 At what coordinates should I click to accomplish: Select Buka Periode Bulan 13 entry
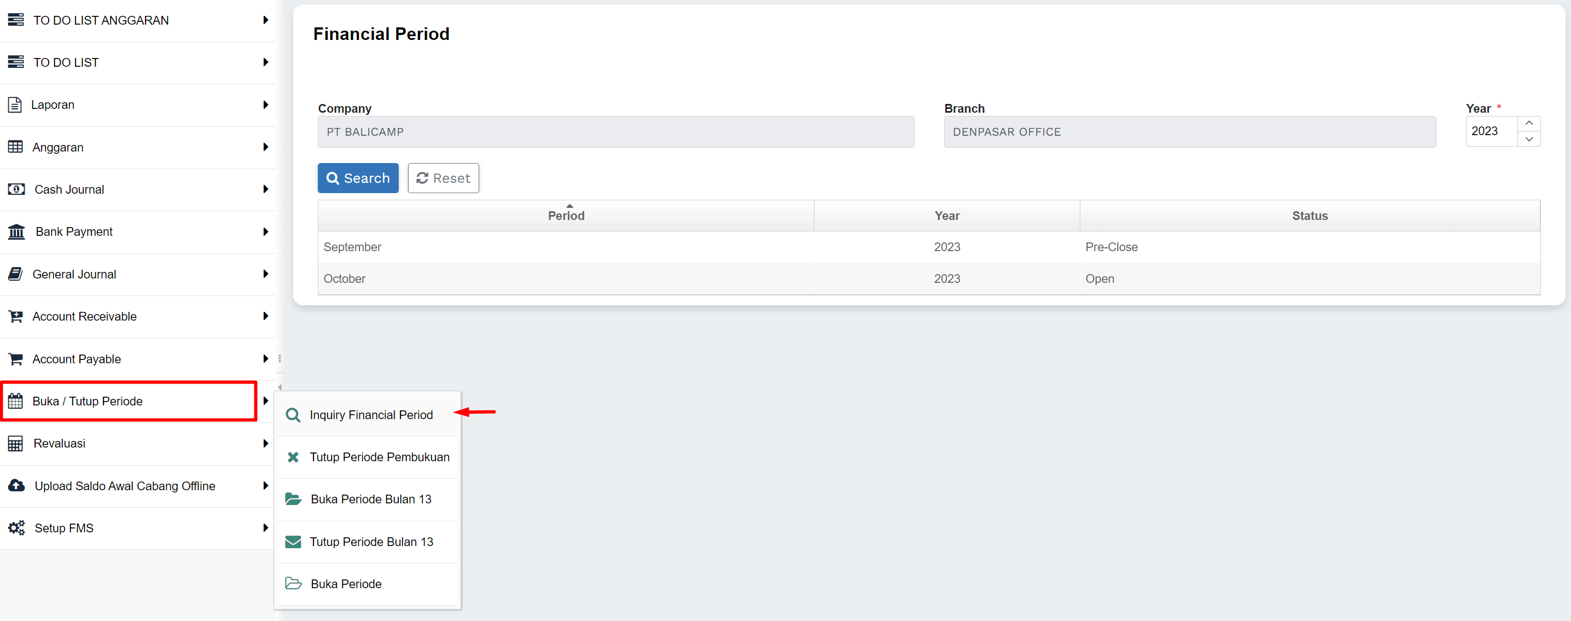tap(371, 499)
